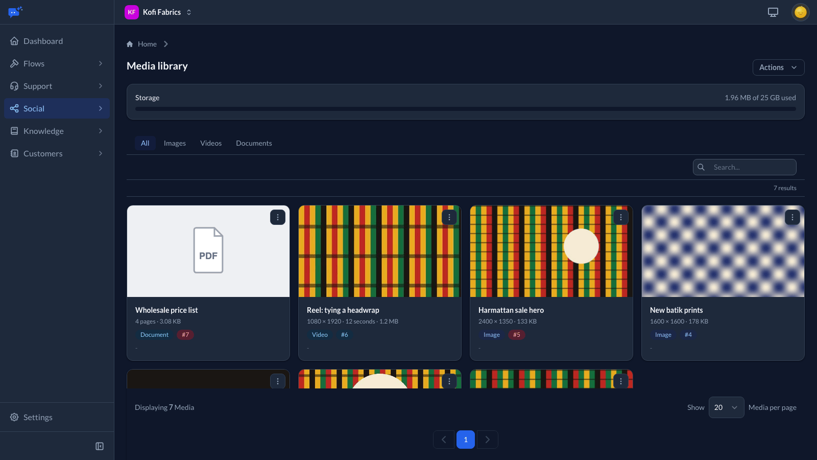Open the Settings gear item
Viewport: 817px width, 460px height.
57,417
